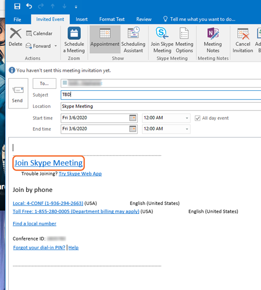
Task: Open the End time calendar picker
Action: (133, 129)
